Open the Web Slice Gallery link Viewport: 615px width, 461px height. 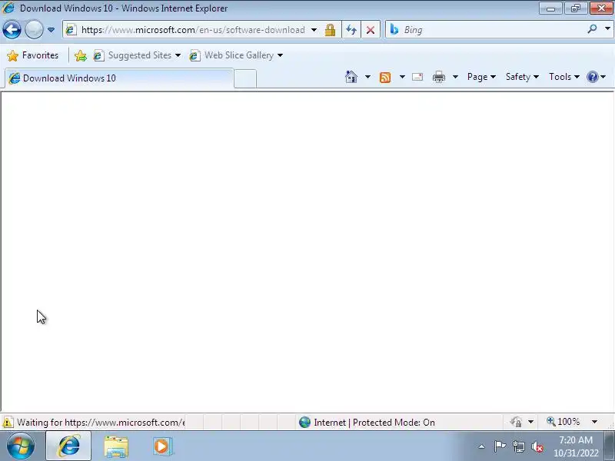[231, 55]
